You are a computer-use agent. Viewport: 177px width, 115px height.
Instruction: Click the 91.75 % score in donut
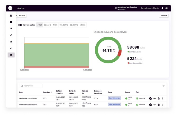[109, 50]
